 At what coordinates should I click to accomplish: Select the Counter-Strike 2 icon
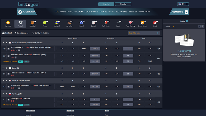[142, 24]
